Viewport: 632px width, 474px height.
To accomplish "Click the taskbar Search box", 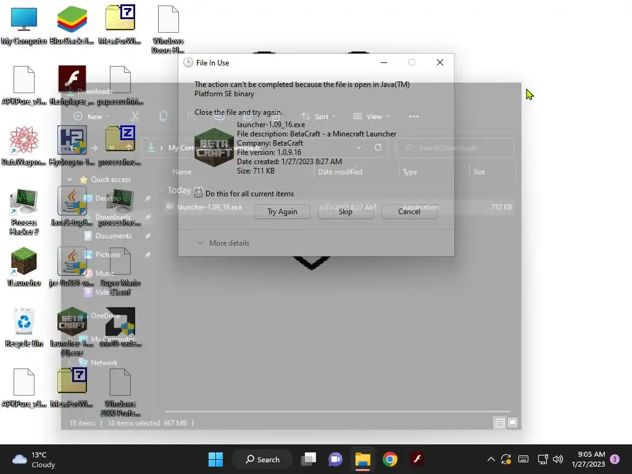I will pyautogui.click(x=262, y=459).
